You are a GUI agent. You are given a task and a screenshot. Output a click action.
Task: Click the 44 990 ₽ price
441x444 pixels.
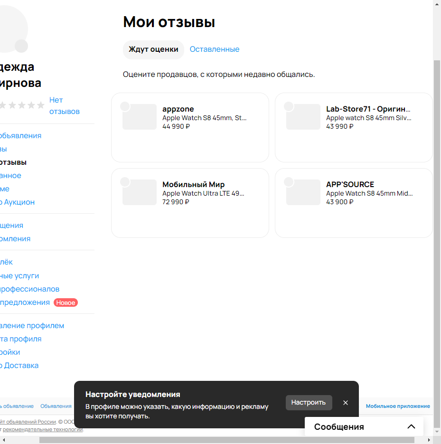click(x=176, y=126)
